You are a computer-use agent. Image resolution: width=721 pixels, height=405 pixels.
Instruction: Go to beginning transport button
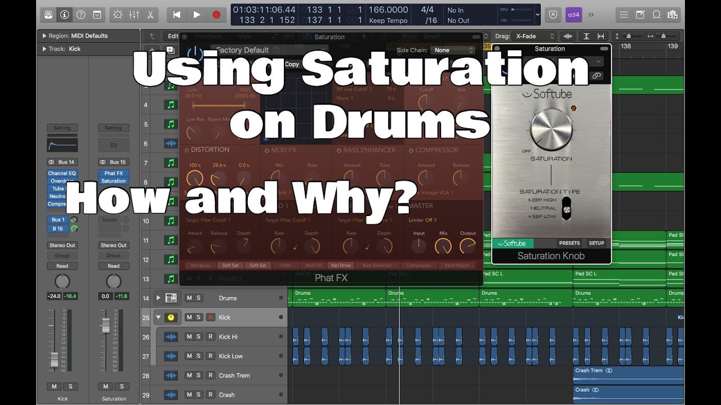coord(177,15)
